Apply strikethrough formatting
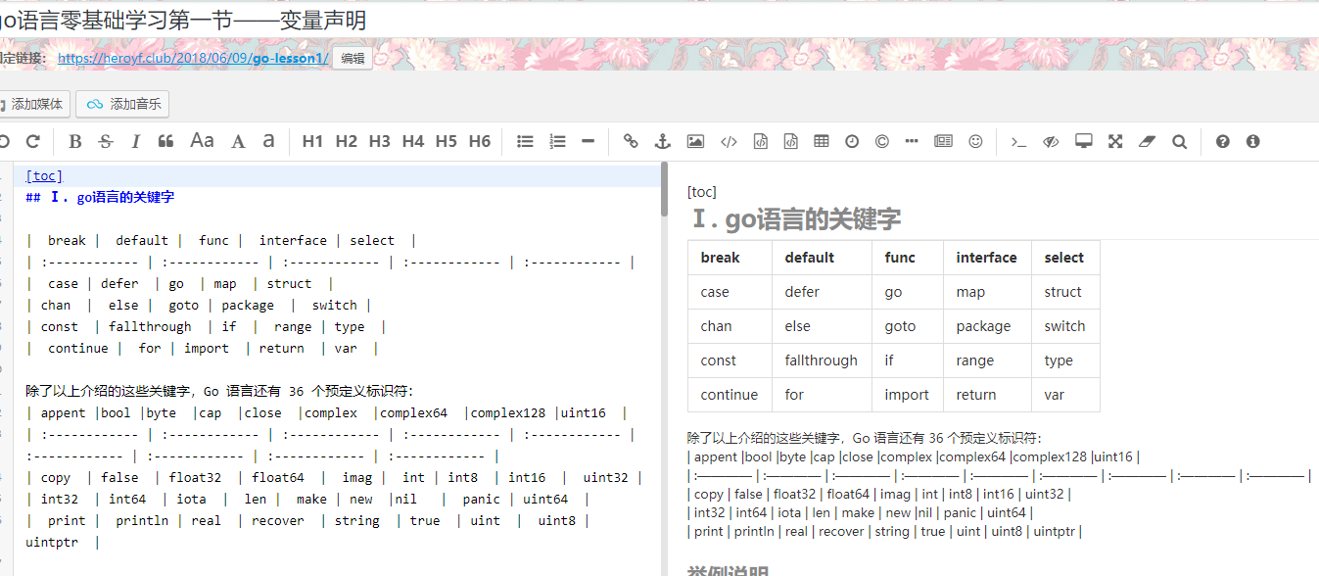1319x576 pixels. 106,141
